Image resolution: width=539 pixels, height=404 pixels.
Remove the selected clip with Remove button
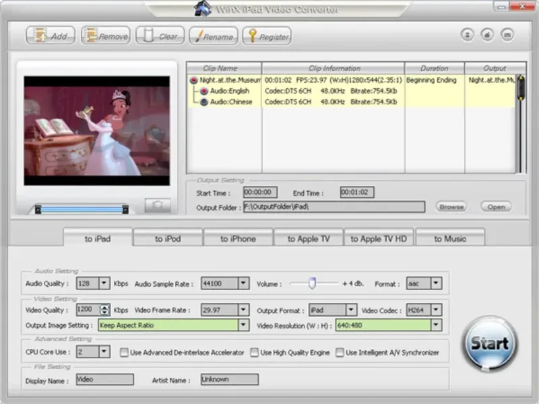tap(106, 36)
